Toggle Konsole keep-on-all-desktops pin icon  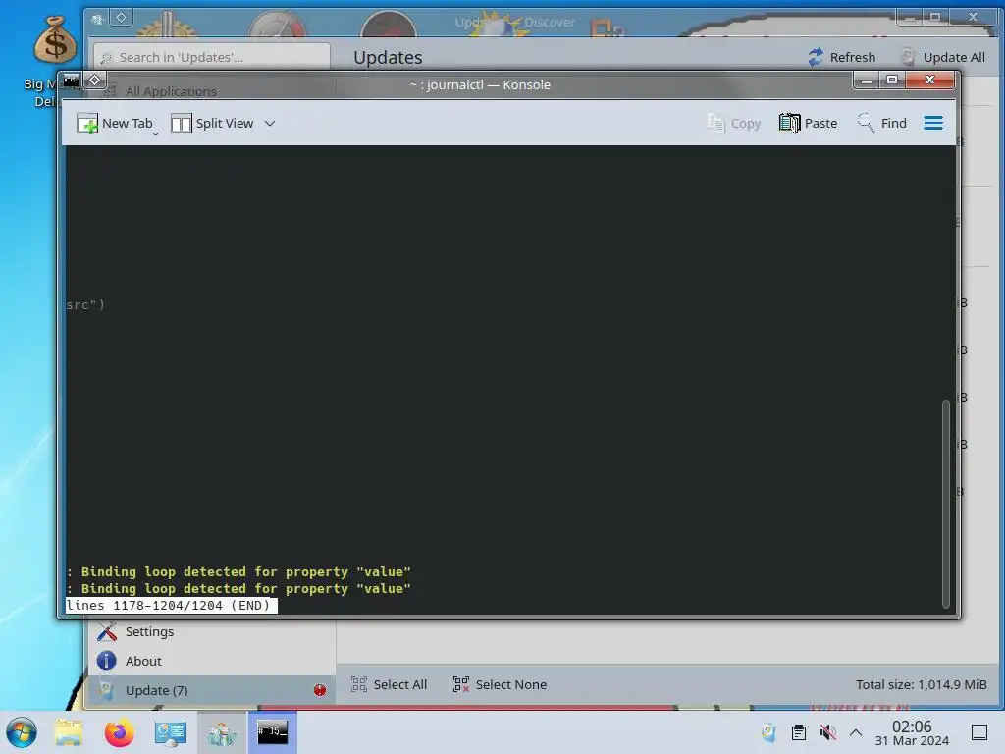click(94, 81)
